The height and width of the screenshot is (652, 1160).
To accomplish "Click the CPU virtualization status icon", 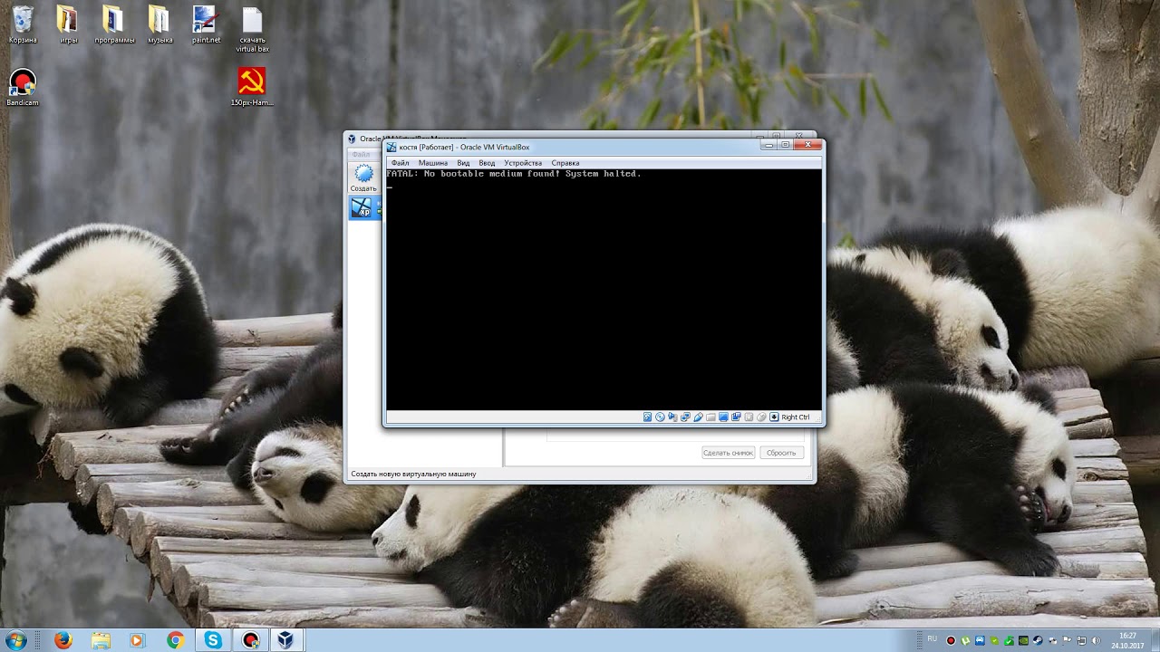I will coord(749,417).
